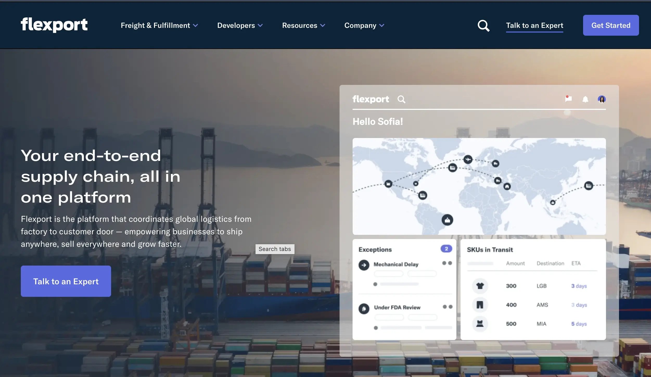Image resolution: width=651 pixels, height=377 pixels.
Task: Click the marker near Southeast Asia
Action: (x=553, y=202)
